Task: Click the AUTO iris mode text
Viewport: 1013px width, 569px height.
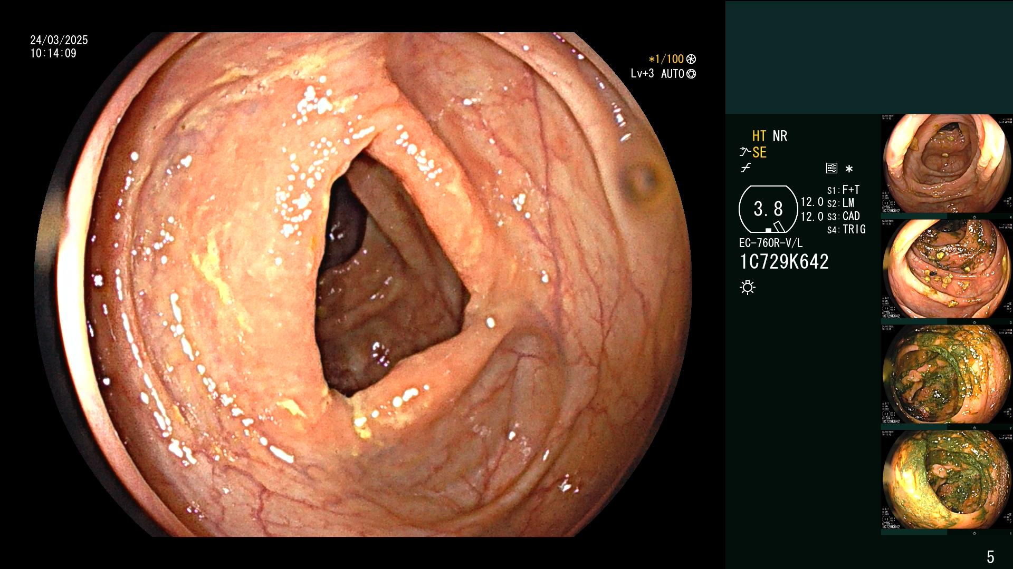Action: point(673,74)
